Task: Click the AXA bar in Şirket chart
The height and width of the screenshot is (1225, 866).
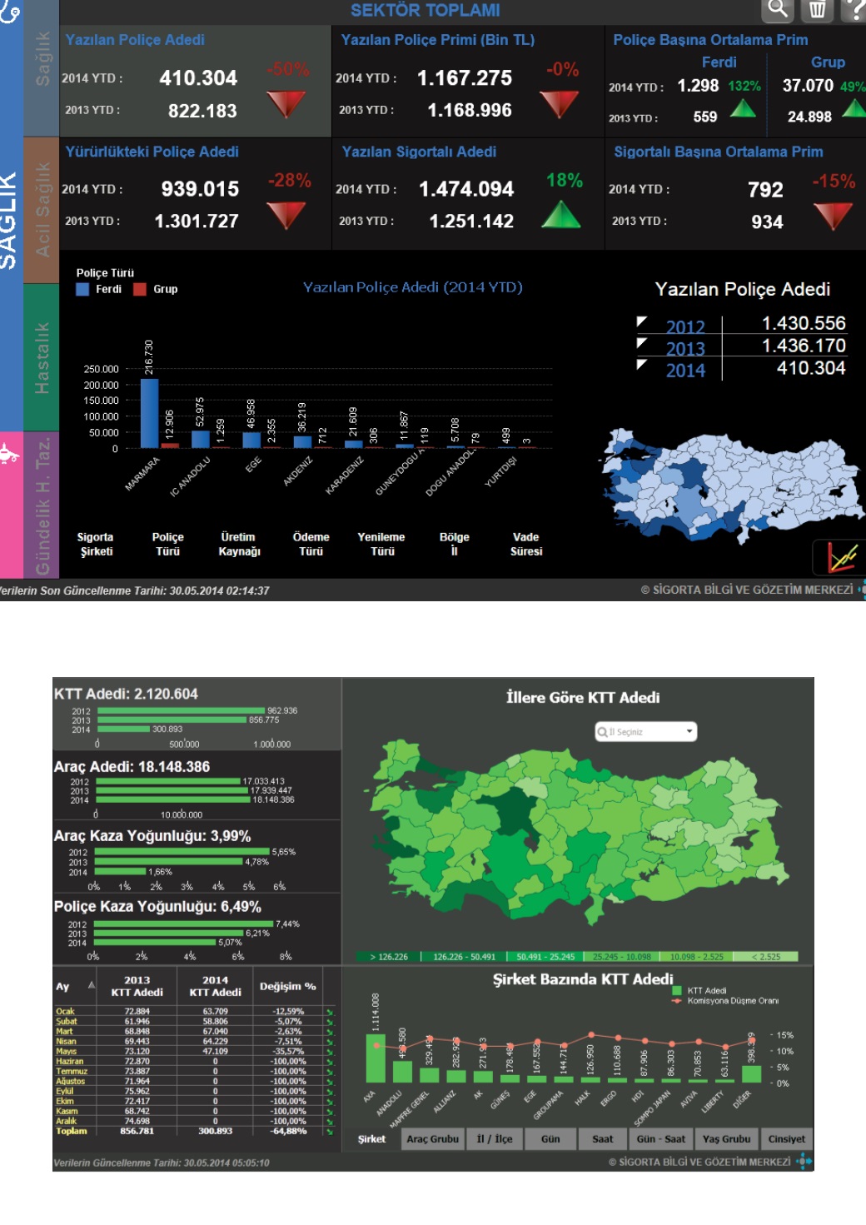Action: [x=376, y=1058]
